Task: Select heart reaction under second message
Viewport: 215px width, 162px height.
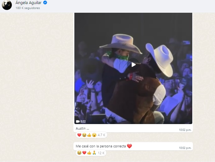Action: (x=84, y=153)
